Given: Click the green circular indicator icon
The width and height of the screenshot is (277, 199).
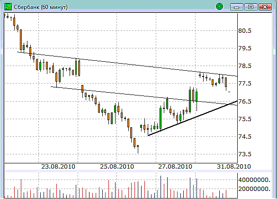Looking at the screenshot, I should (x=219, y=7).
